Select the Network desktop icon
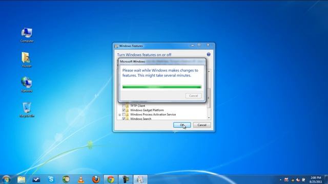This screenshot has height=184, width=328. (x=27, y=85)
